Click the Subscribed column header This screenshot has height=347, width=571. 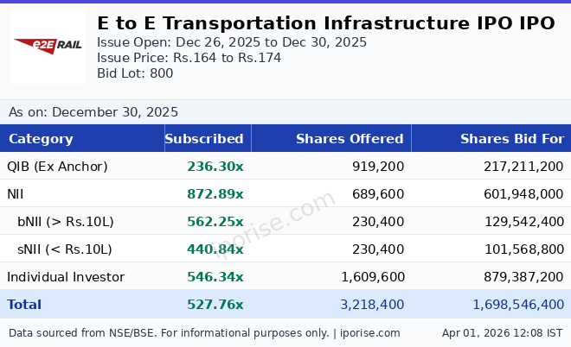coord(204,139)
